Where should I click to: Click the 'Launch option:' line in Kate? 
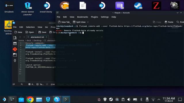[x=33, y=65]
